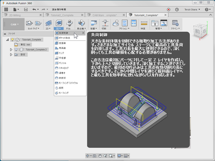
Task: Open the job status clock icon
Action: tap(177, 9)
